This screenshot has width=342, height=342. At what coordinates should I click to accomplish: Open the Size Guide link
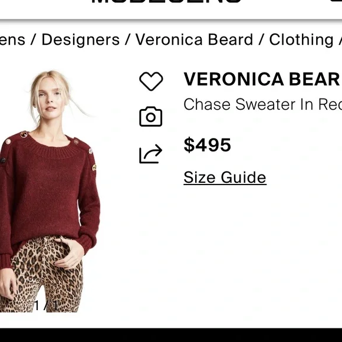click(225, 177)
